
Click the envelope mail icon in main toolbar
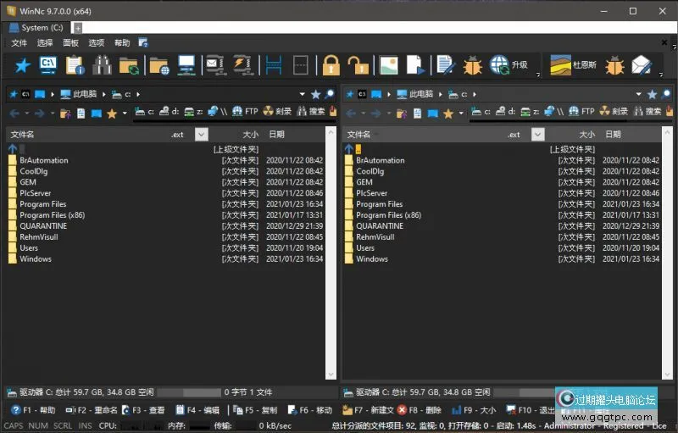click(642, 65)
